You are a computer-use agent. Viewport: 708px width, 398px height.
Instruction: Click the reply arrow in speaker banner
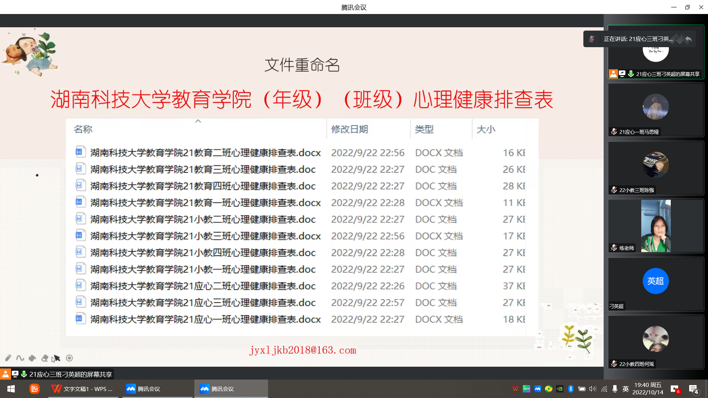coord(688,39)
